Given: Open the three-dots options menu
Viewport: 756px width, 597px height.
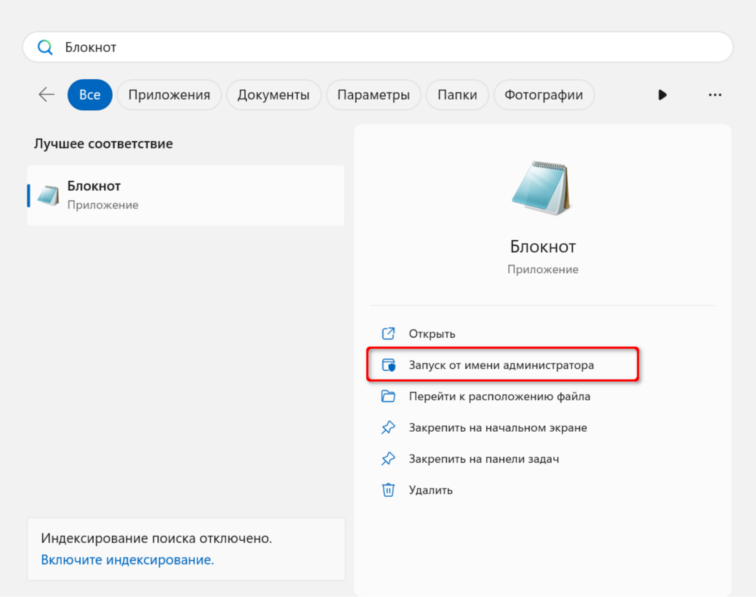Looking at the screenshot, I should [x=715, y=95].
